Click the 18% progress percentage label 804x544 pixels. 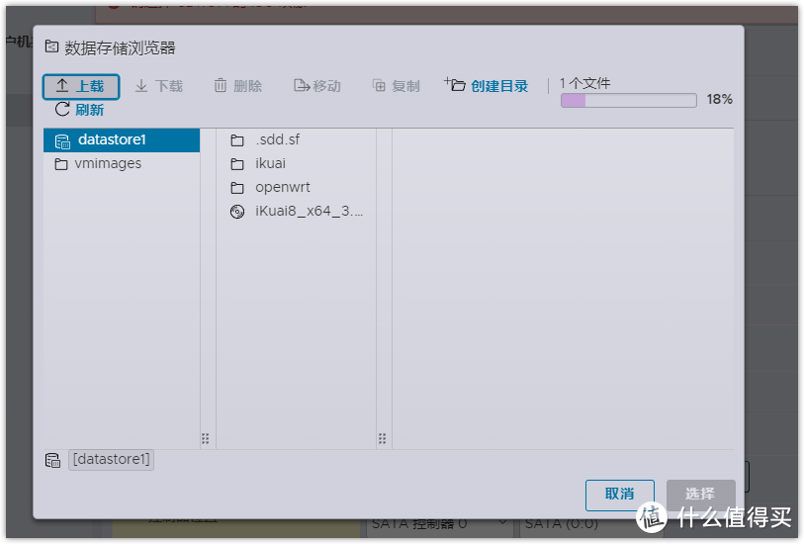pos(719,100)
